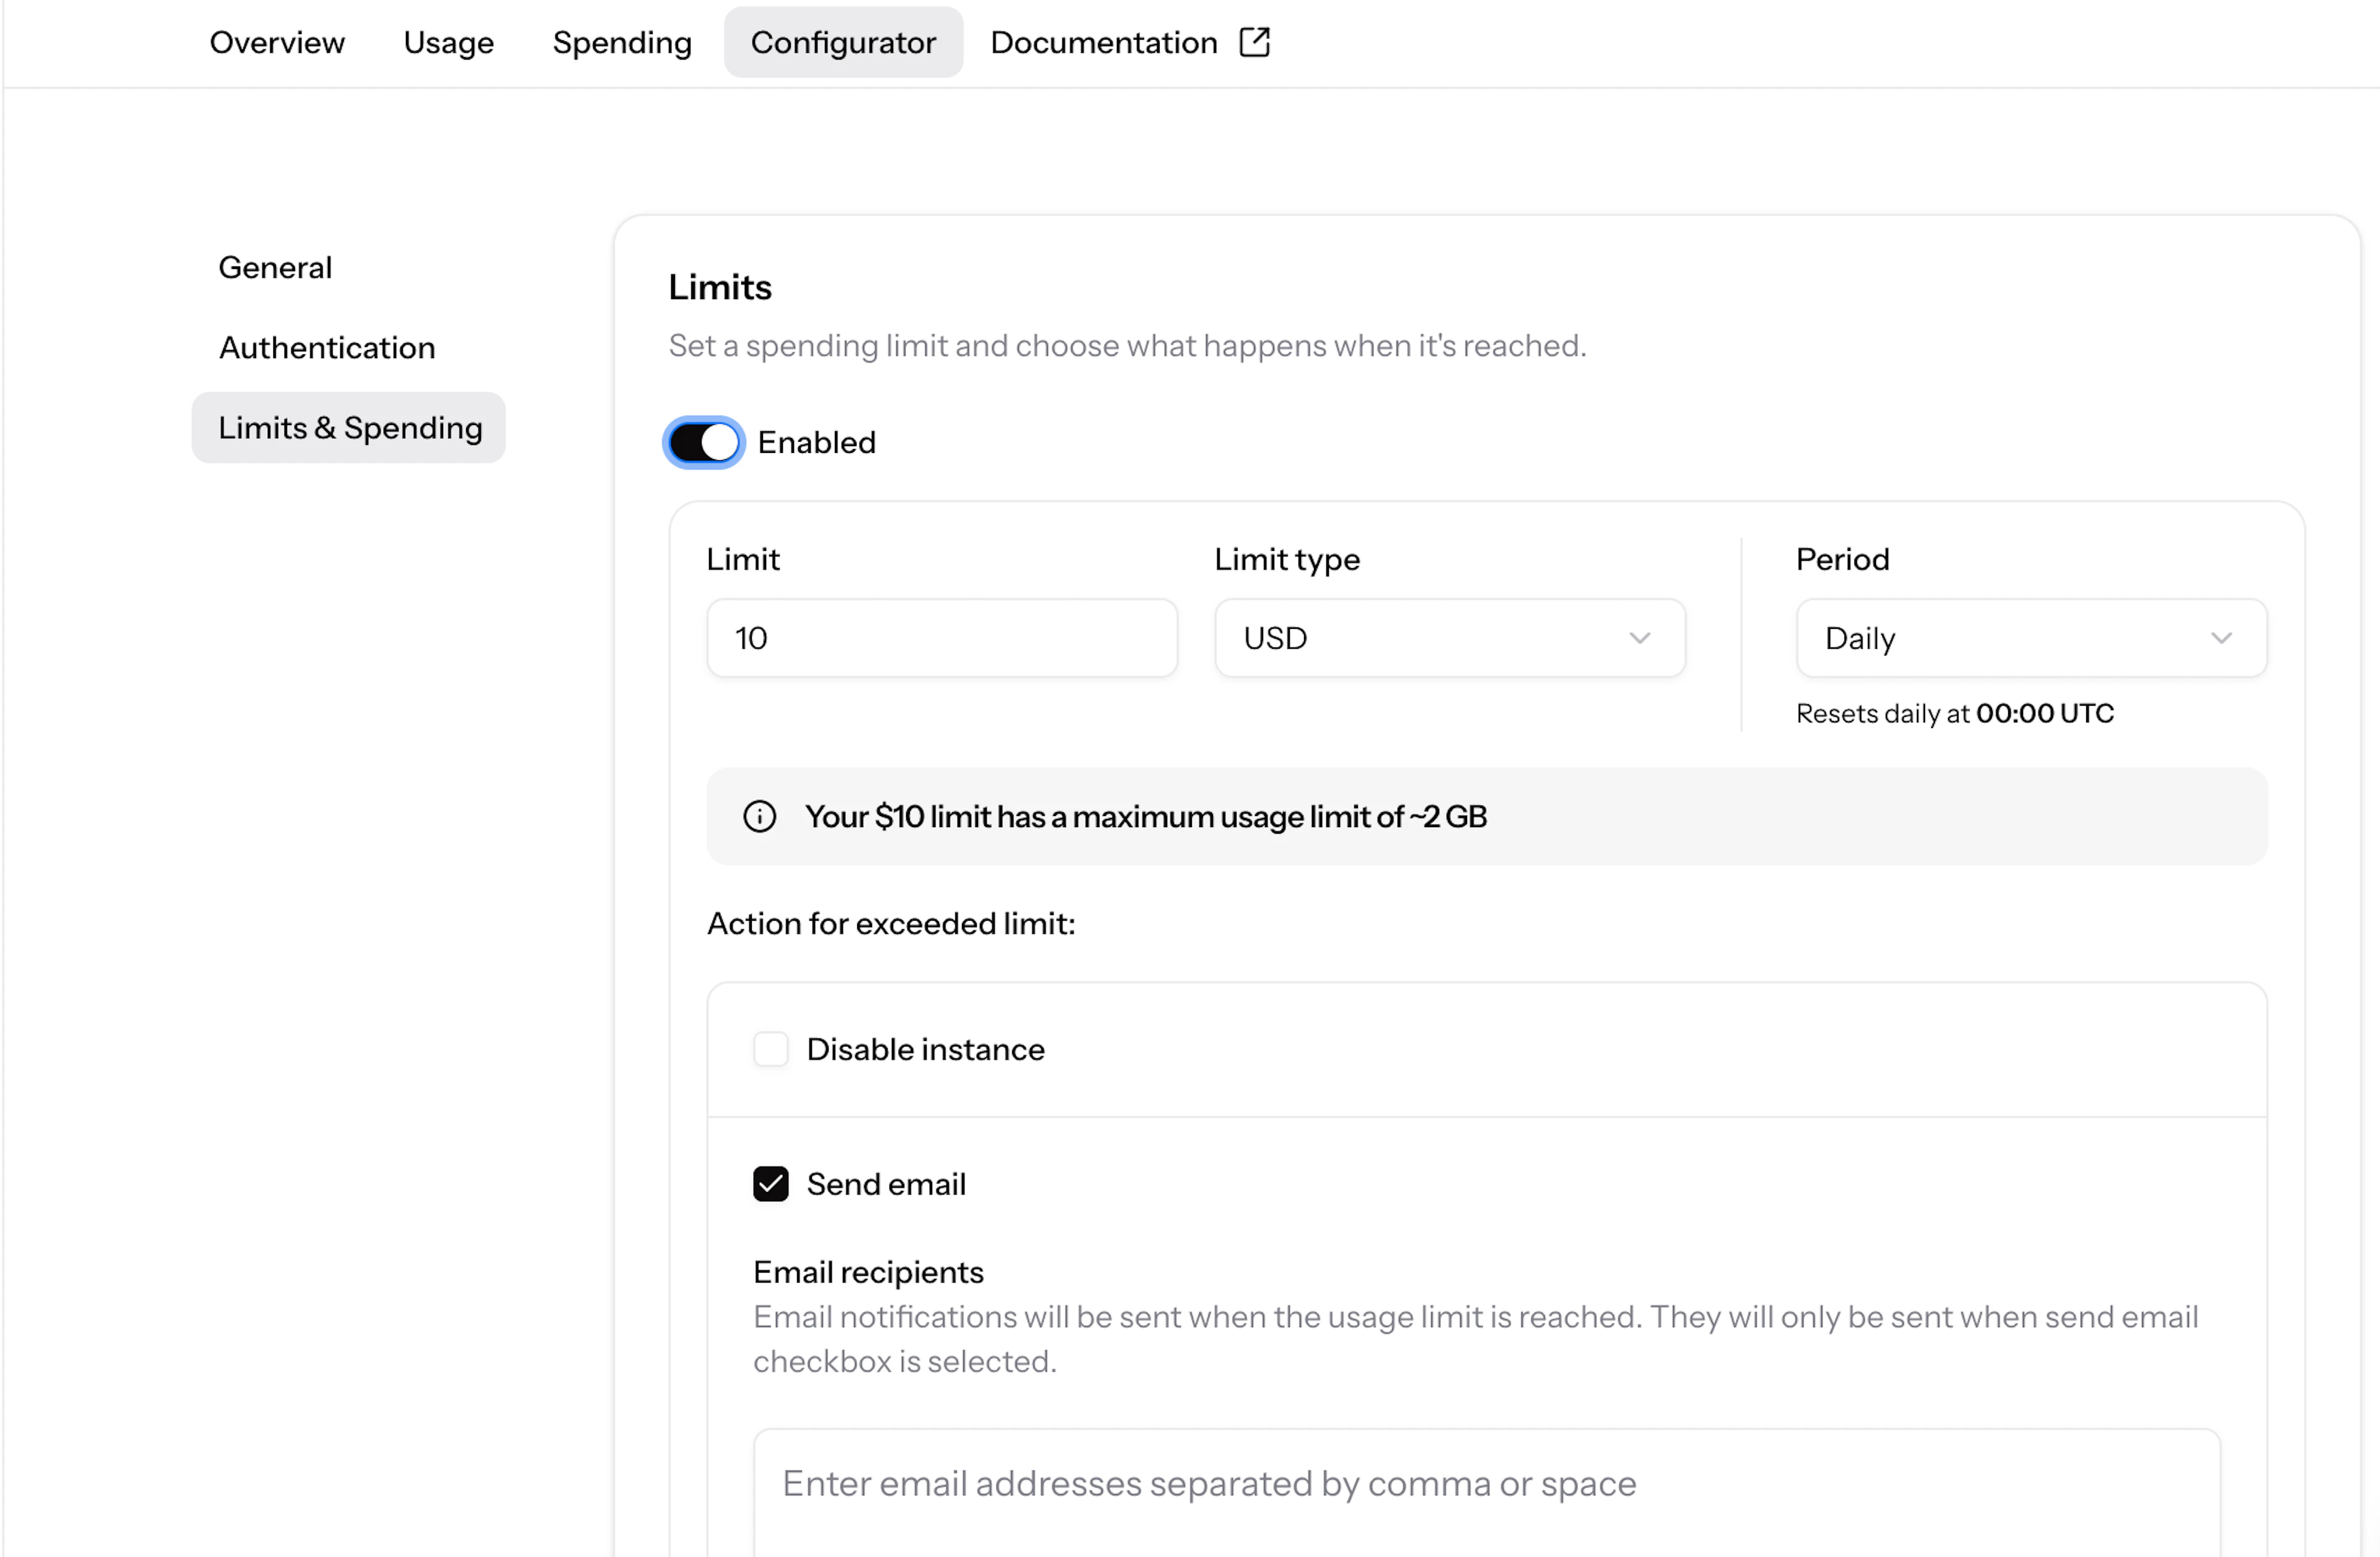Click the 'Limits' section heading
Screen dimensions: 2380x1557
[720, 288]
